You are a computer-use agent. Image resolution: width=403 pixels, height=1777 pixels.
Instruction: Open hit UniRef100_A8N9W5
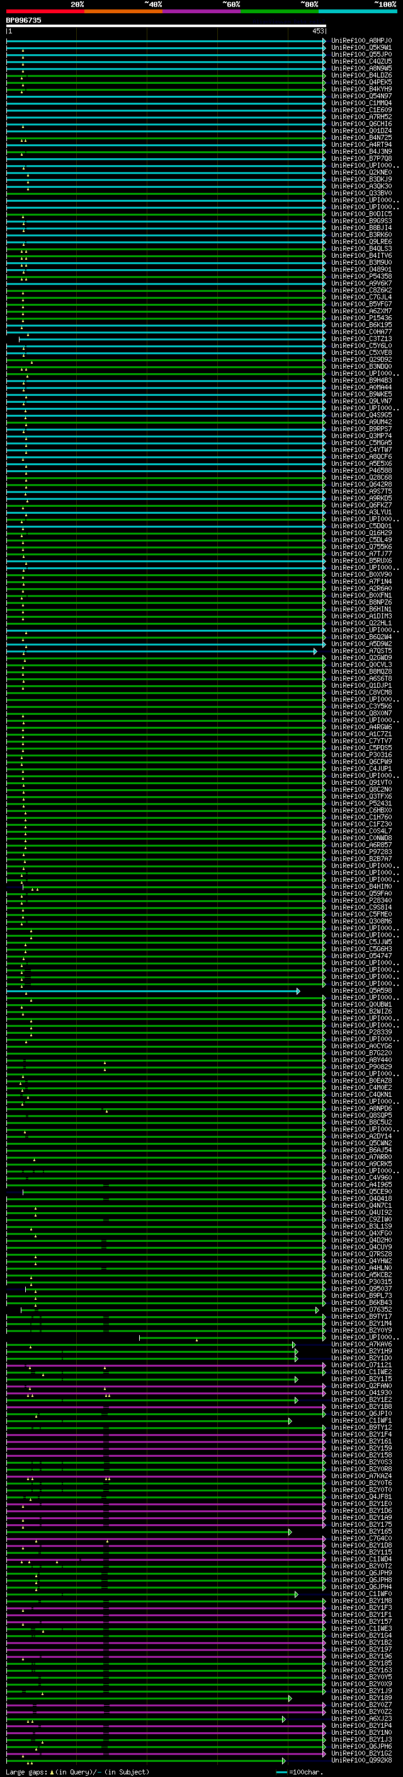(361, 68)
